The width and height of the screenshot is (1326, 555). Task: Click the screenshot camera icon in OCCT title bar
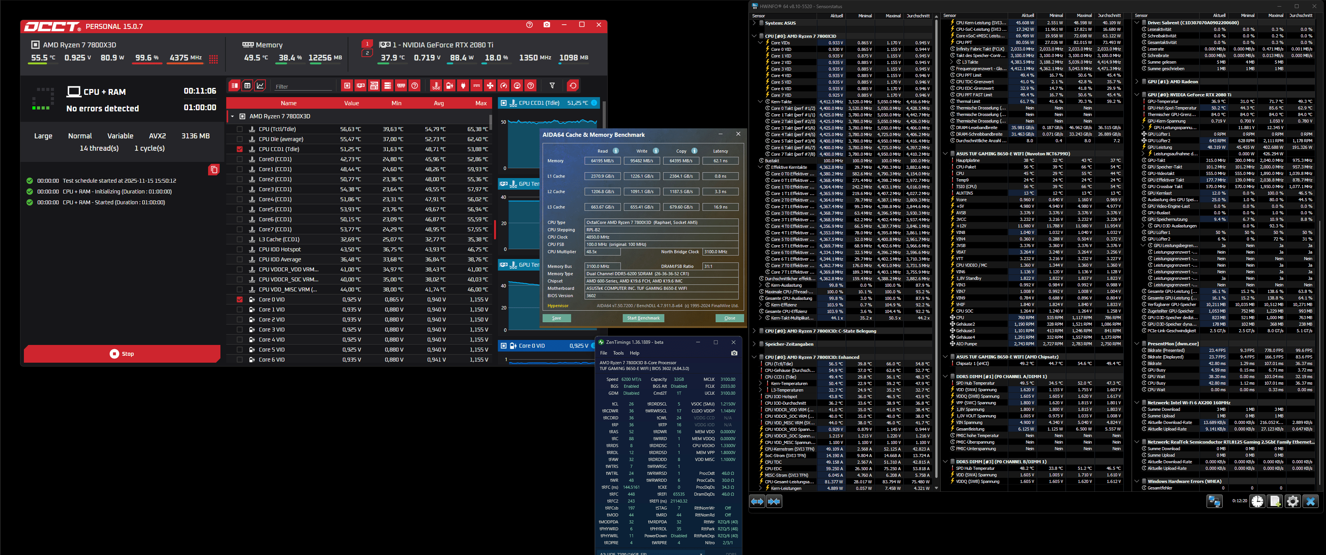click(x=547, y=25)
